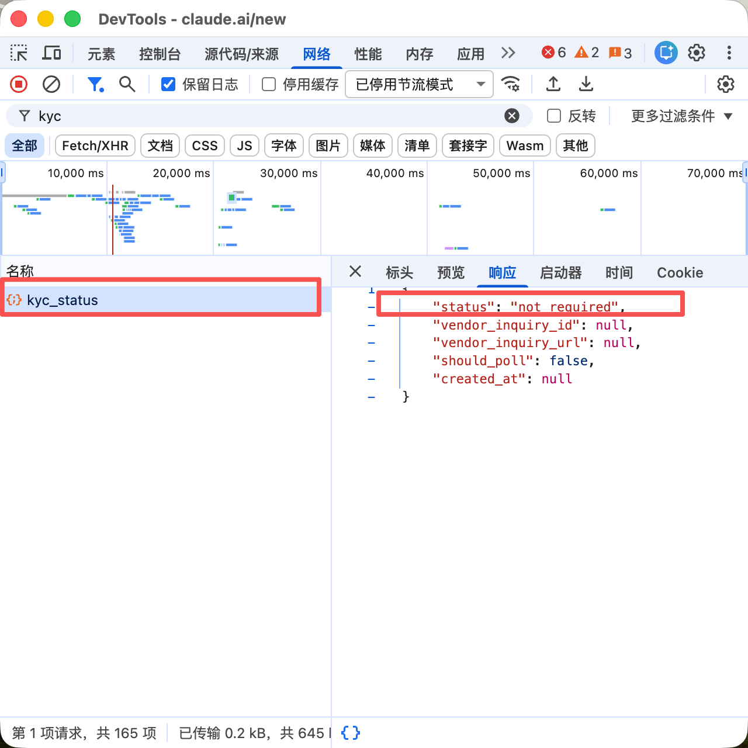748x748 pixels.
Task: Open the 已停用节流模式 throttling dropdown
Action: pos(420,85)
